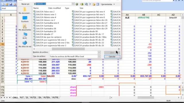Click the Back navigation icon in the dialog

(x=77, y=4)
